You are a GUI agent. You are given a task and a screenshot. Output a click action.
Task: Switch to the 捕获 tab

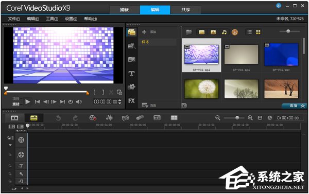coord(125,10)
